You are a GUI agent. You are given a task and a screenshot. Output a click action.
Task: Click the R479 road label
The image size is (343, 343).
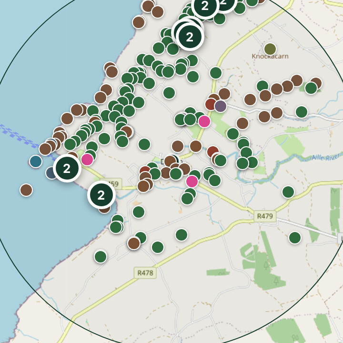pos(265,216)
